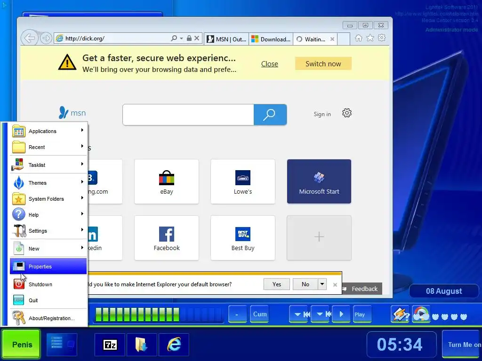This screenshot has height=361, width=482.
Task: Click No on default browser prompt
Action: 305,284
